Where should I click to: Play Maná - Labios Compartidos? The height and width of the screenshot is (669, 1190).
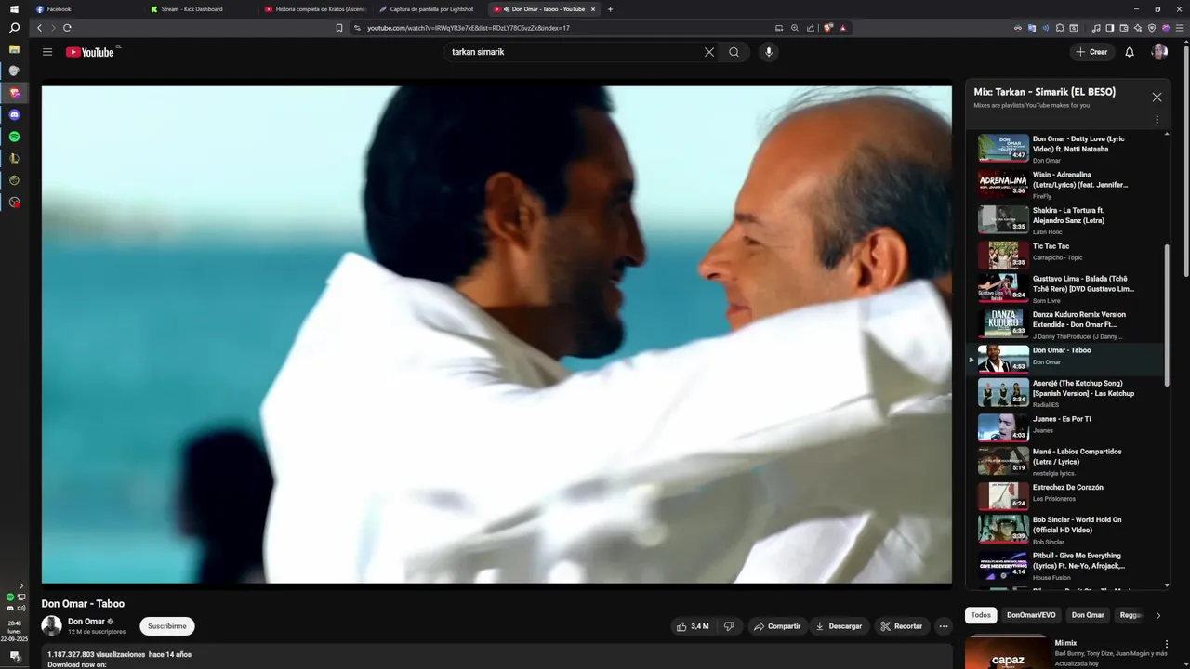[1064, 462]
